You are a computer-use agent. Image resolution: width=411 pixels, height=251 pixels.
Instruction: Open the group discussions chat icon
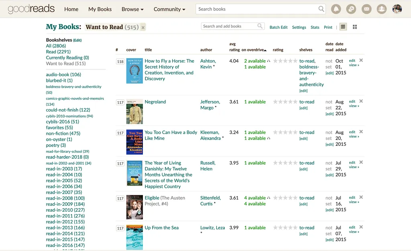point(351,9)
